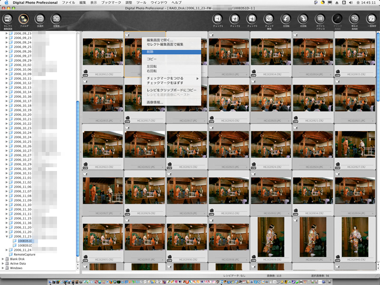The image size is (380, 285).
Task: Apply チェック2 mark from toolbar
Action: (235, 19)
